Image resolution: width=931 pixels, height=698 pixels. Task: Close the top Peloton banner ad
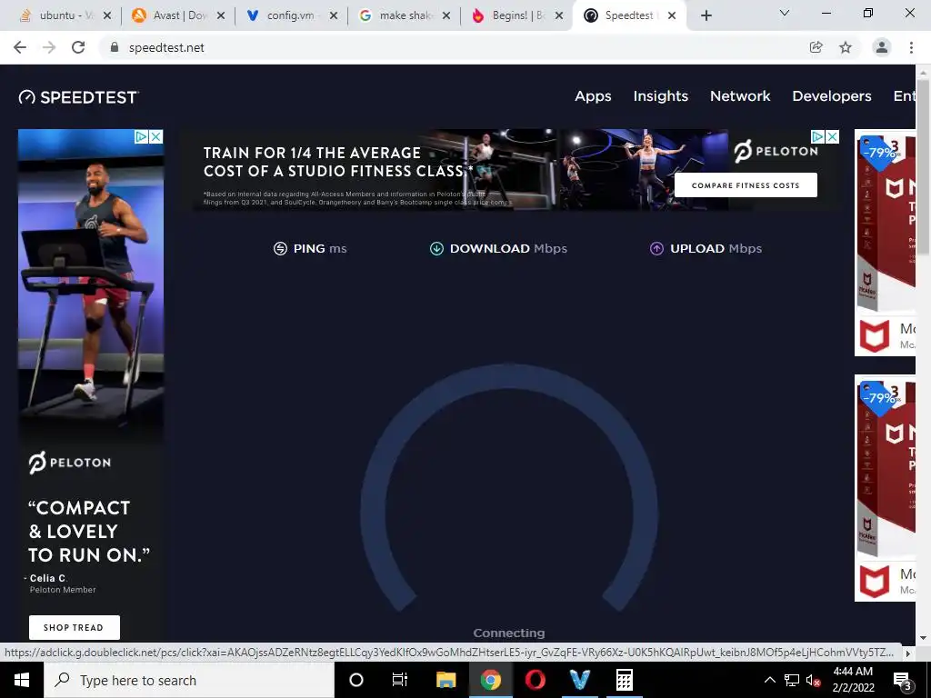(x=833, y=137)
